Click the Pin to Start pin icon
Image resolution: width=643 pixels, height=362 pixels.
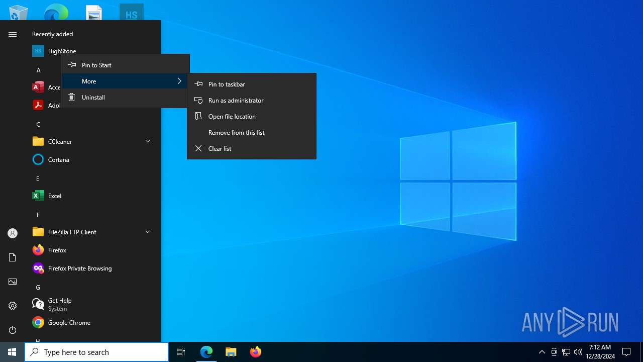coord(72,65)
